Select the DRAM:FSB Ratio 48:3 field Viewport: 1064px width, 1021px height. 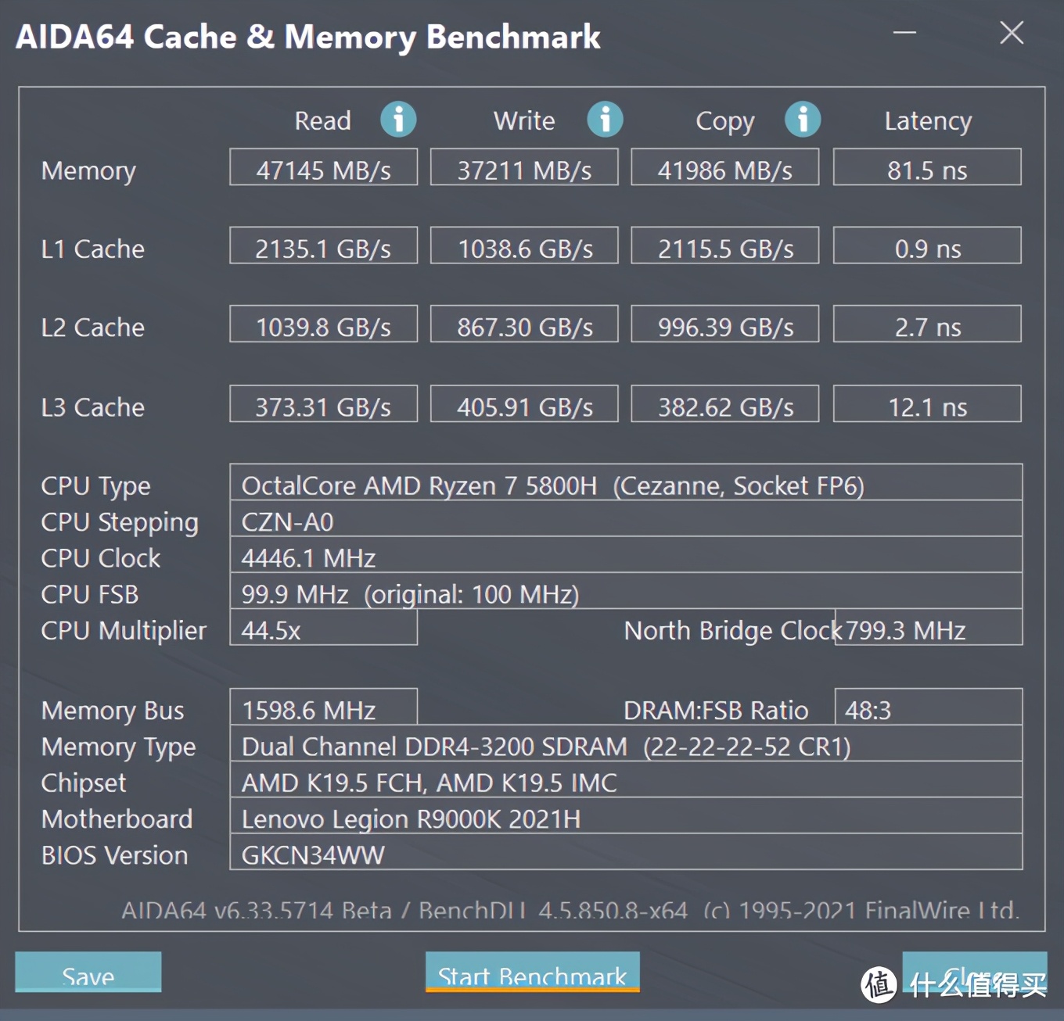click(929, 707)
